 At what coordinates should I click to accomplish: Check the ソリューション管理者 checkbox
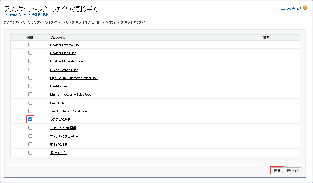coord(30,128)
